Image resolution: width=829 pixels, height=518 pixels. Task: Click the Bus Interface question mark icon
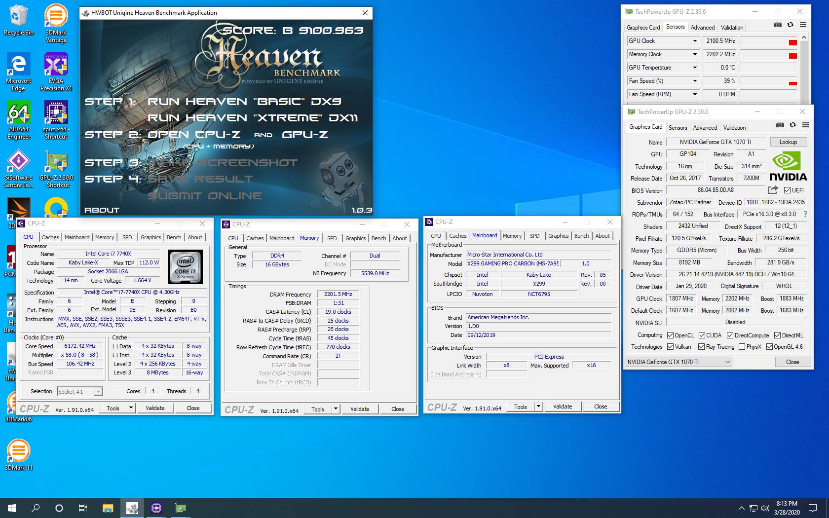click(805, 214)
